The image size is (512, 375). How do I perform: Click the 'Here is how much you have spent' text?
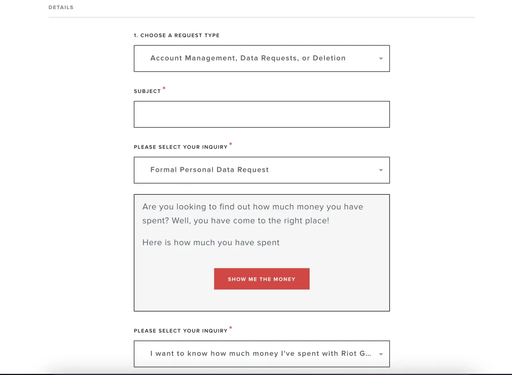(211, 242)
